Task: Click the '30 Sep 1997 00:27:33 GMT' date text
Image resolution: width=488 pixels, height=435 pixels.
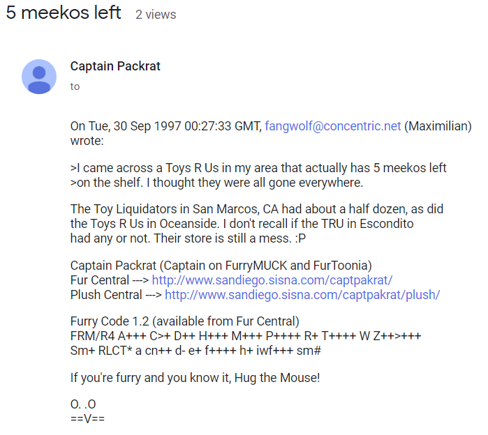Action: (187, 126)
